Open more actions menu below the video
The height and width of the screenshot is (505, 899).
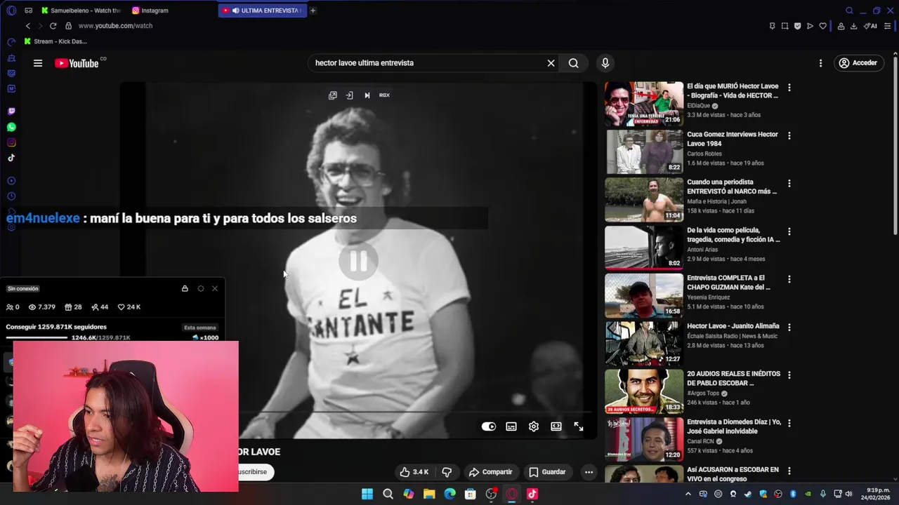point(589,472)
